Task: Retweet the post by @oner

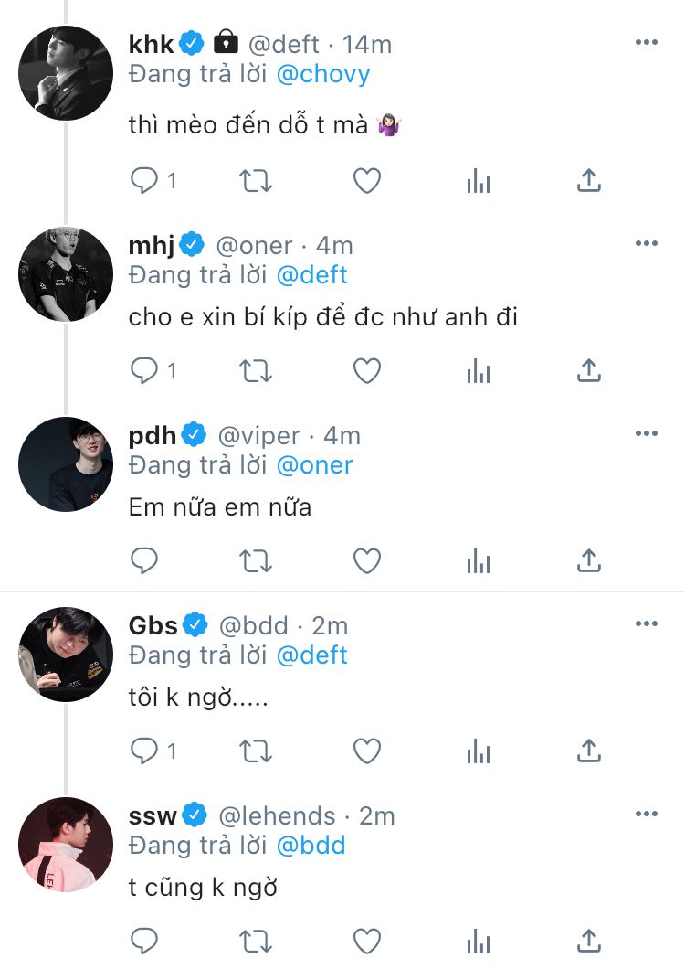Action: 256,370
